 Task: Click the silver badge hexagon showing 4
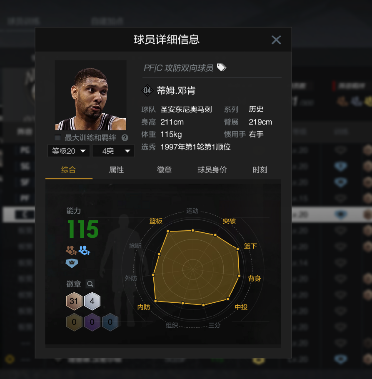[x=92, y=301]
